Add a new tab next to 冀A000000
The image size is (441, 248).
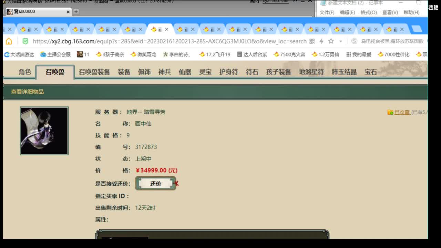(76, 11)
